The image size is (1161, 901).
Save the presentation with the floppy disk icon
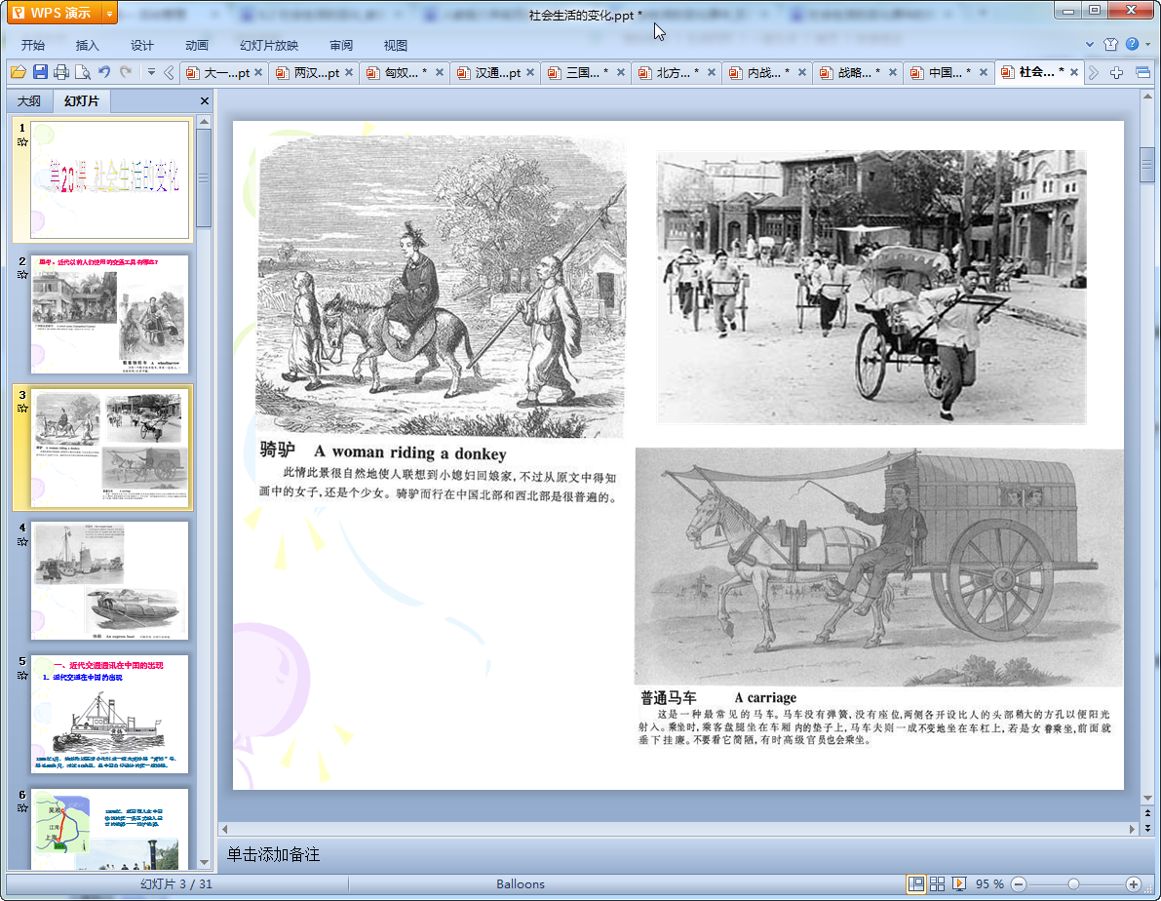pos(40,72)
